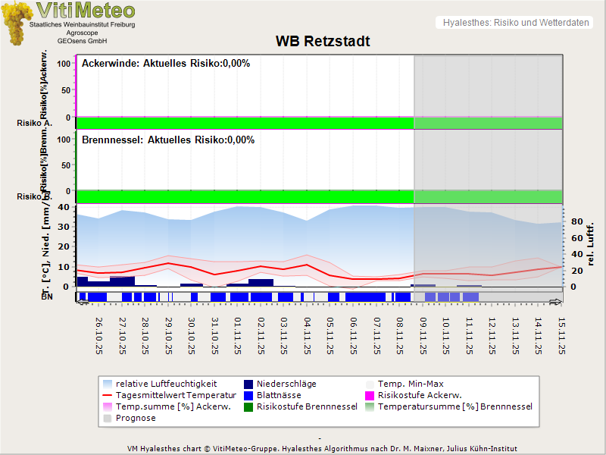
Task: Click the Niederschläge dark blue legend icon
Action: point(249,384)
